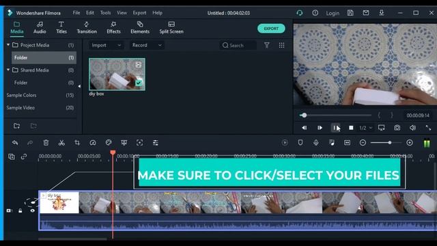Click the timeline zoom in plus
This screenshot has height=246, width=437.
(410, 143)
